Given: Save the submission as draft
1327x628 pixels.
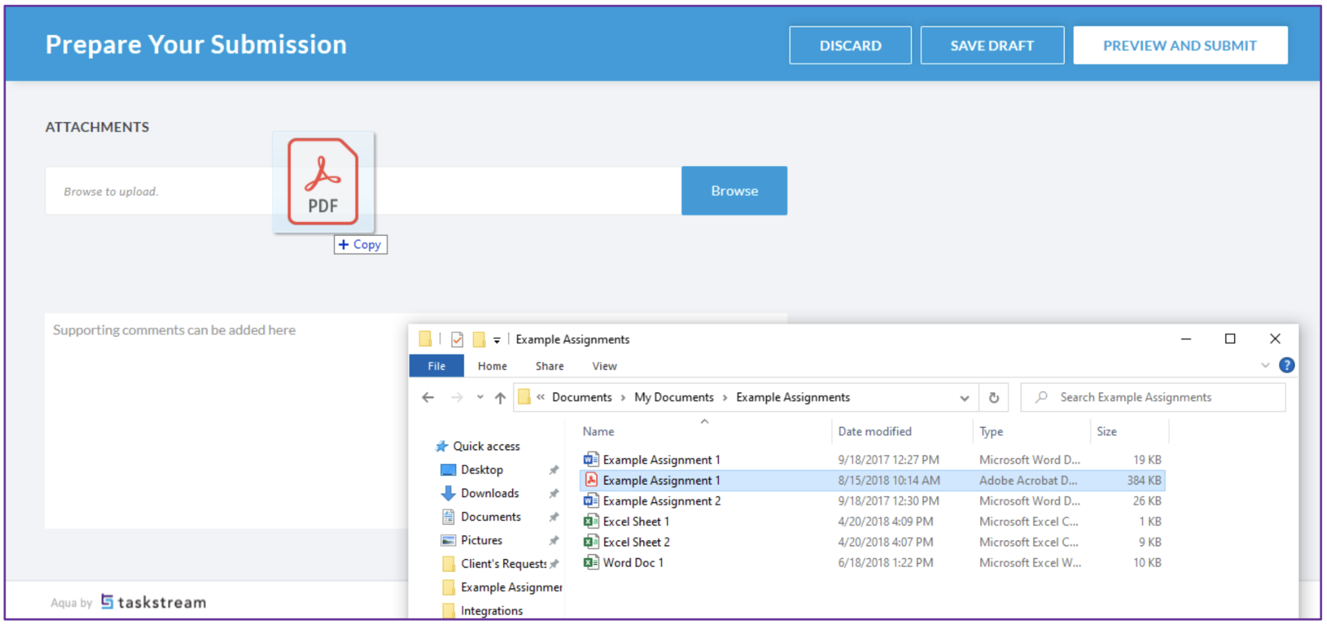Looking at the screenshot, I should (x=992, y=46).
